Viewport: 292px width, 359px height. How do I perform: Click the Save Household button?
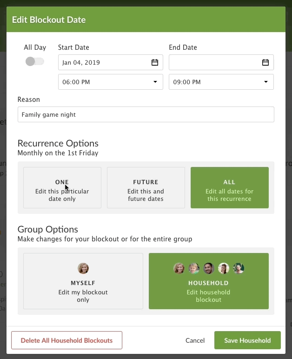[x=247, y=340]
